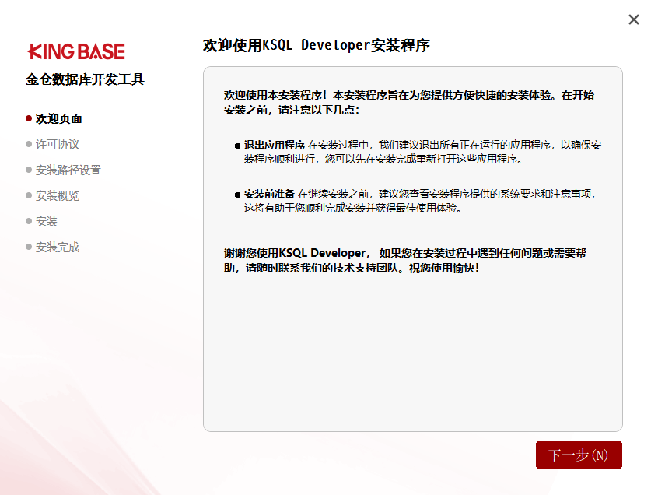Click the KingBase logo

pos(75,51)
